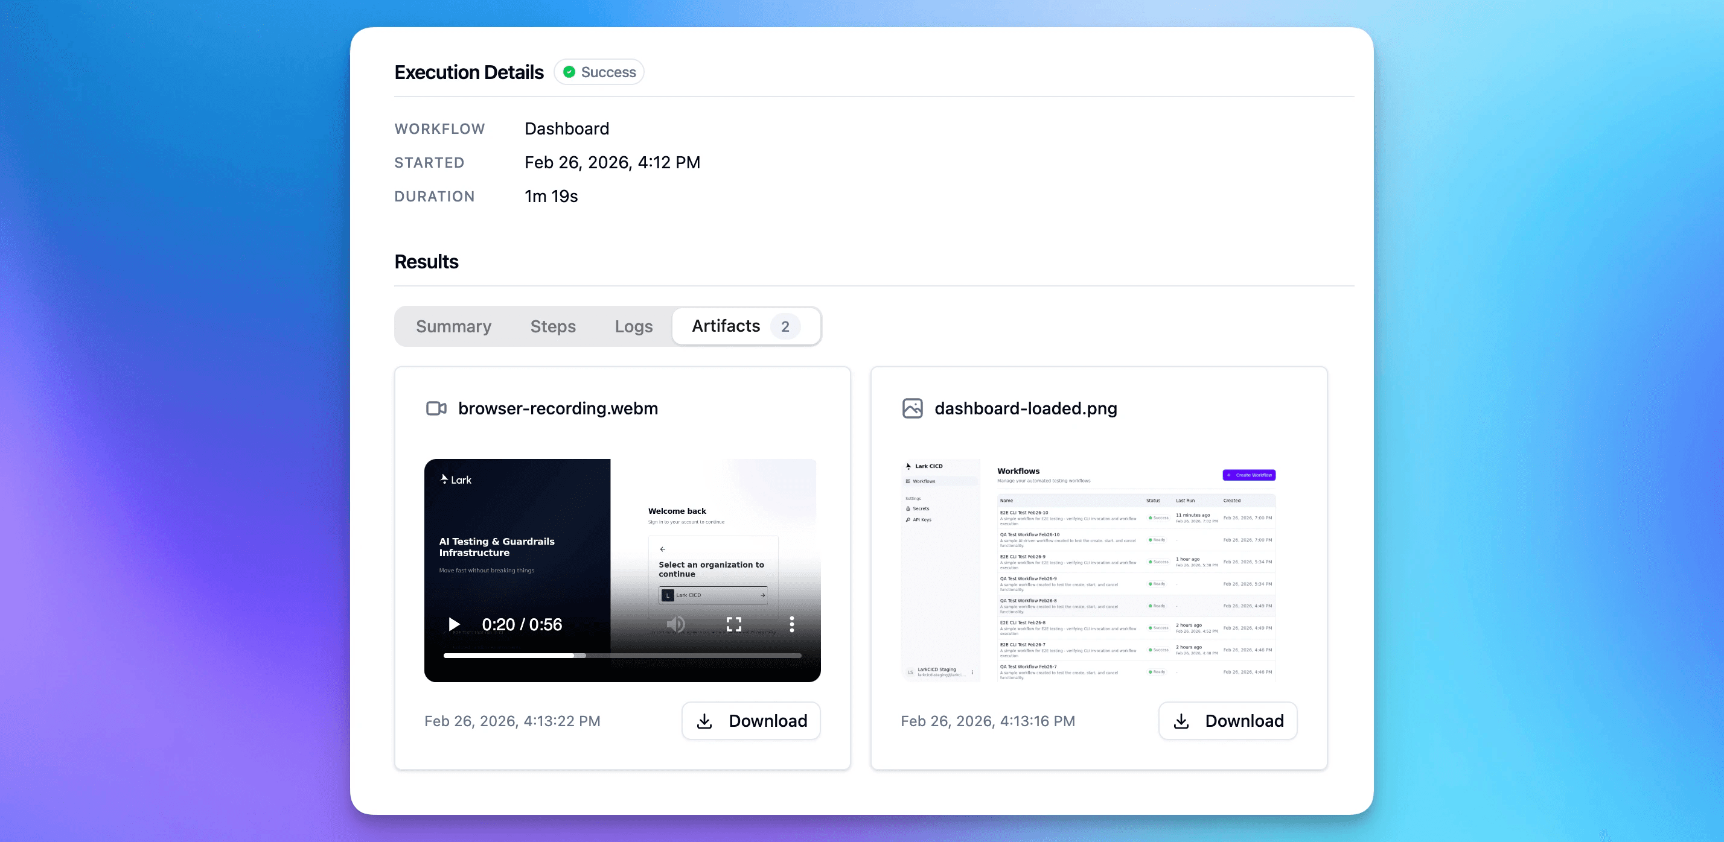This screenshot has width=1724, height=842.
Task: Click the Lark logo in video
Action: 456,480
